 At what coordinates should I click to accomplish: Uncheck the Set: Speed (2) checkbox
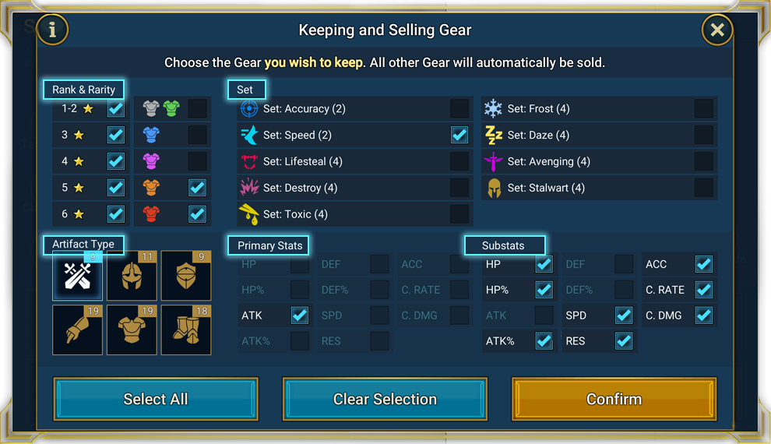(x=459, y=135)
